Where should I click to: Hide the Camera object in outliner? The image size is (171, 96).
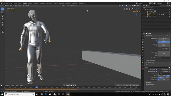[x=169, y=11]
